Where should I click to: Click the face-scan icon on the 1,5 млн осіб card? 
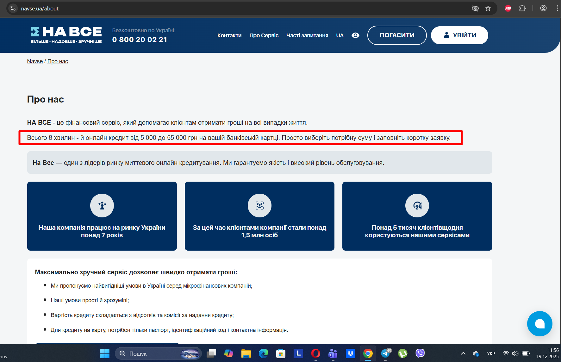click(x=259, y=206)
